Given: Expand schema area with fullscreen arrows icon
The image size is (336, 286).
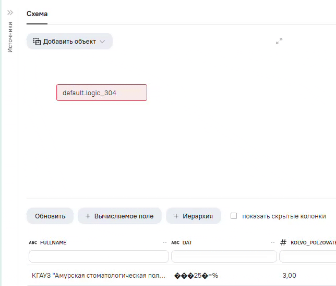Looking at the screenshot, I should click(279, 41).
